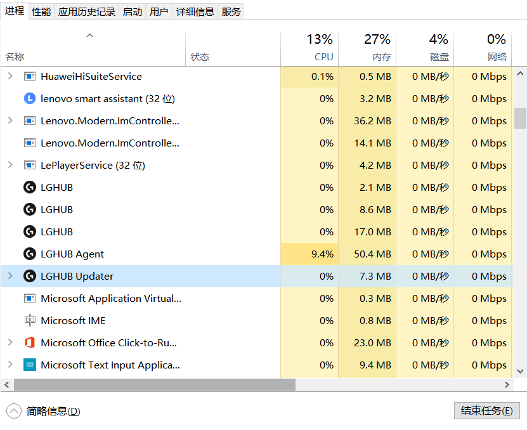Click the horizontal scrollbar left arrow
This screenshot has height=430, width=527.
(7, 384)
